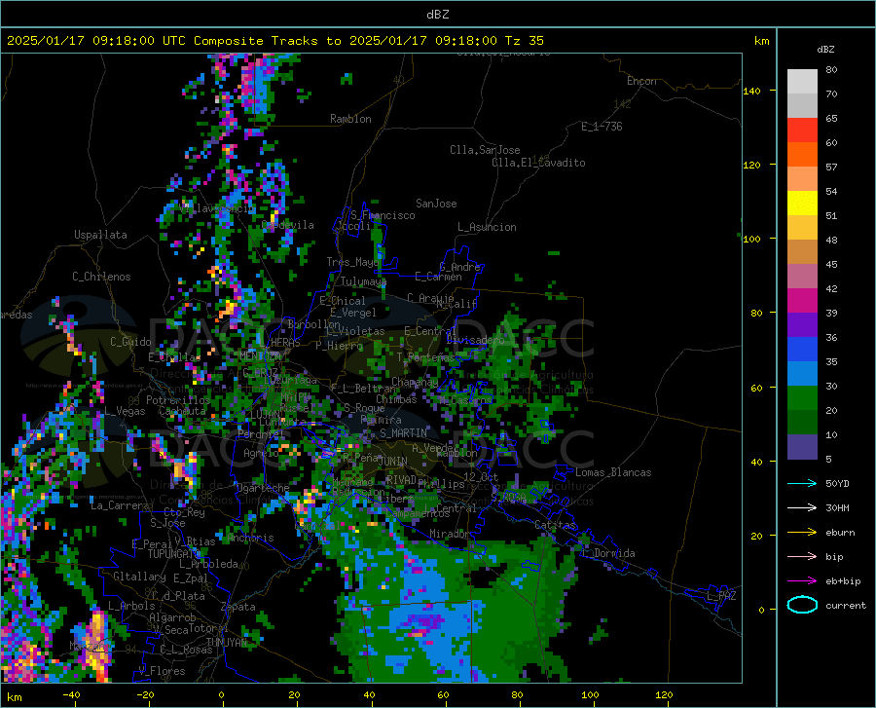876x708 pixels.
Task: Click the pink bip arrow in legend
Action: point(802,557)
